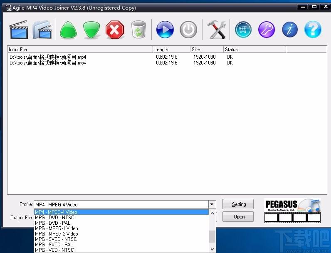This screenshot has height=253, width=331.
Task: Click the Status column header
Action: [x=255, y=50]
